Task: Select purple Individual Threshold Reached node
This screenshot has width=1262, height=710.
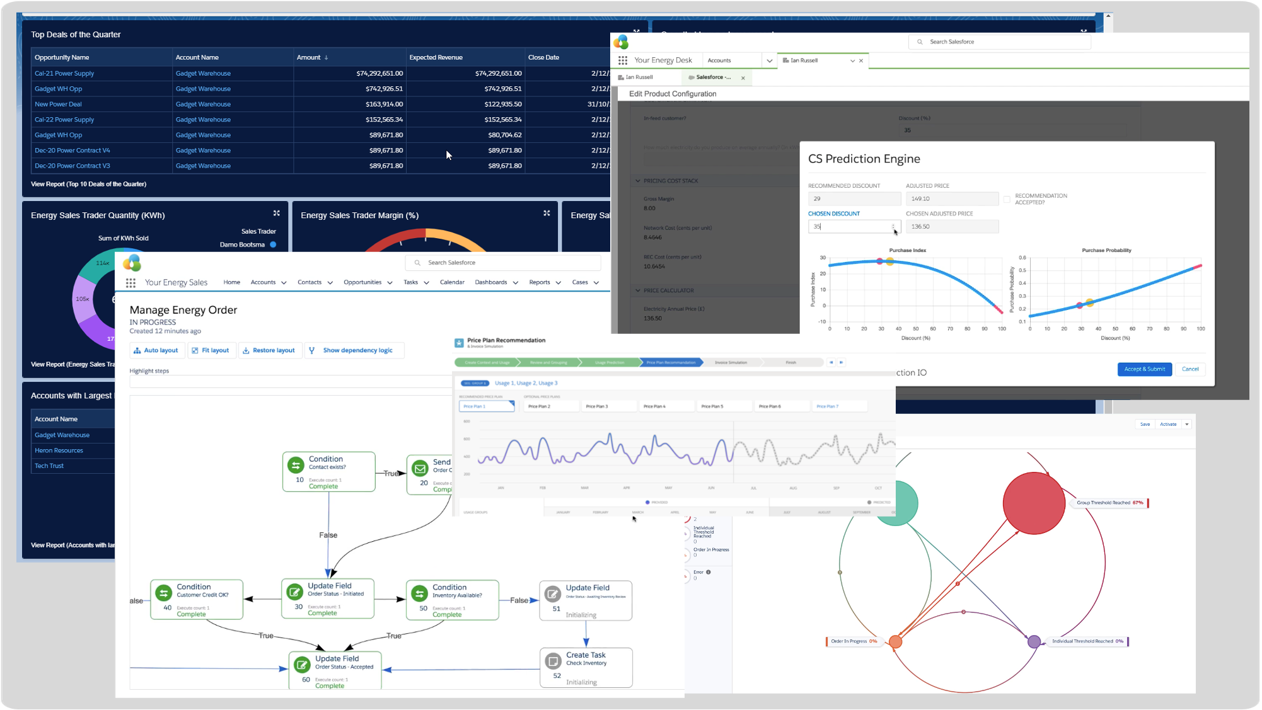Action: [1034, 642]
